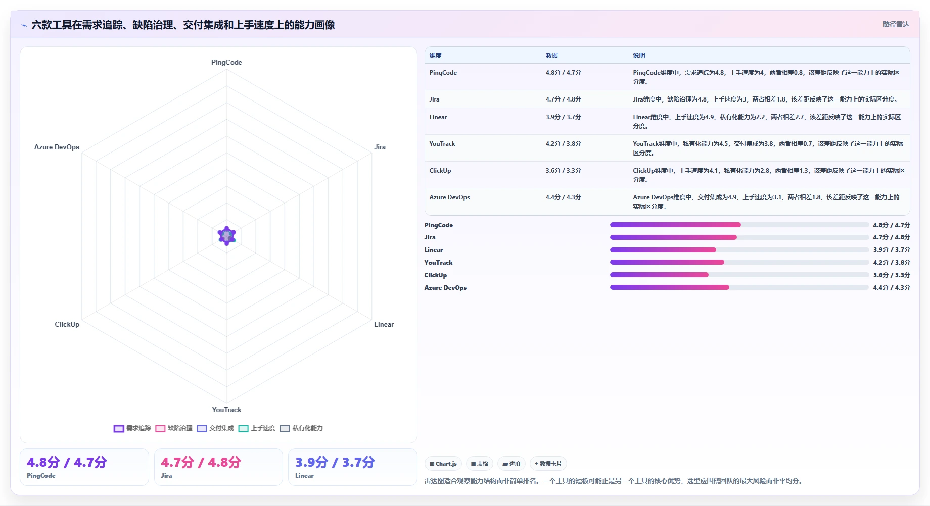Viewport: 930px width, 506px height.
Task: Click the Azure DevOps progress row label
Action: 445,288
